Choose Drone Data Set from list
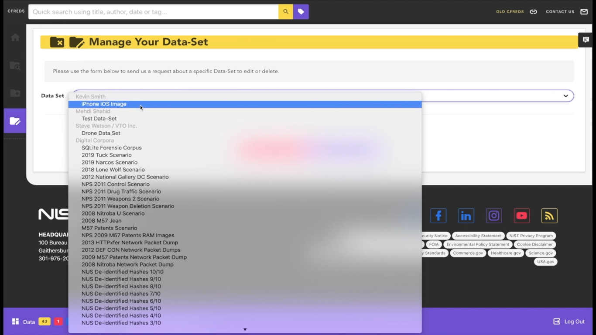Viewport: 596px width, 335px height. click(101, 133)
